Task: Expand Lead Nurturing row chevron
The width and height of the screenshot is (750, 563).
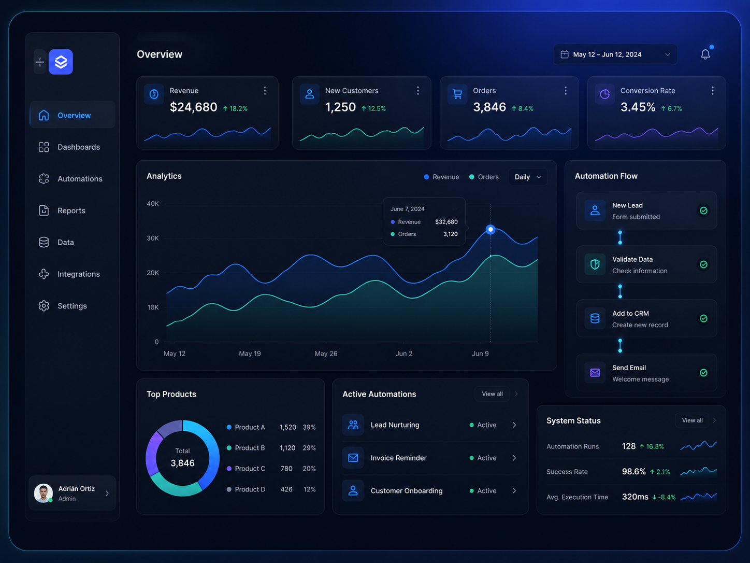Action: click(514, 425)
